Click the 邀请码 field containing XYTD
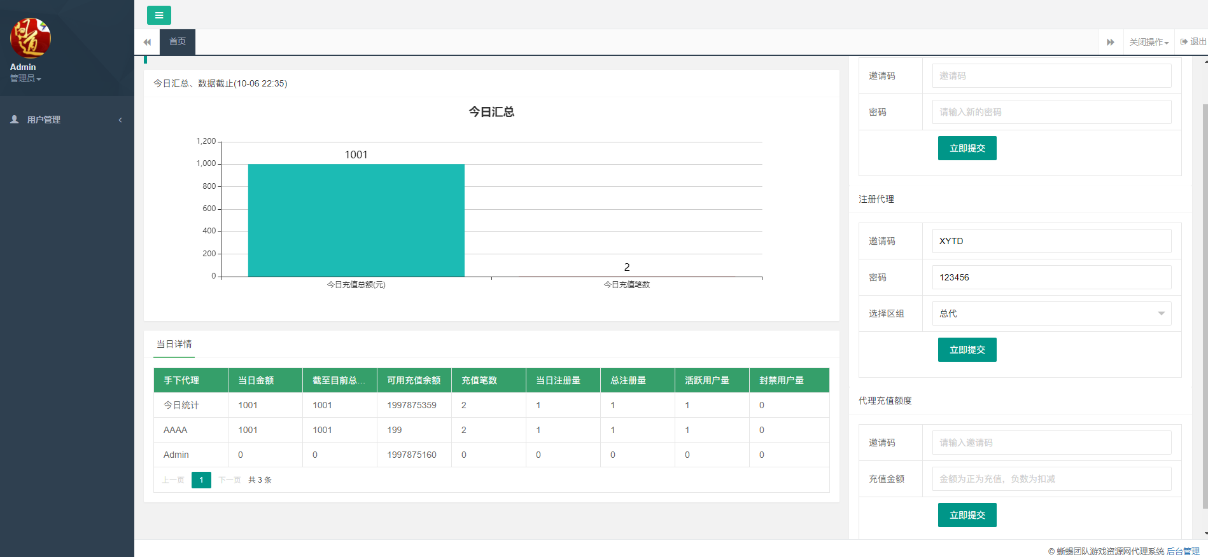 (1051, 241)
